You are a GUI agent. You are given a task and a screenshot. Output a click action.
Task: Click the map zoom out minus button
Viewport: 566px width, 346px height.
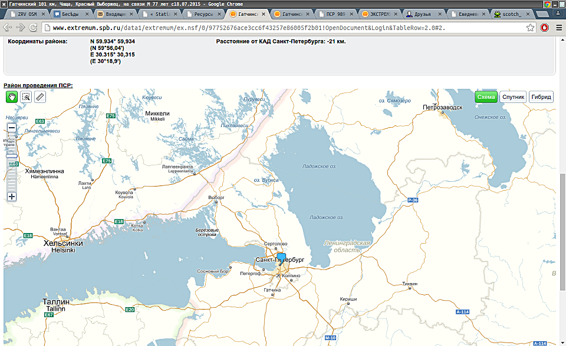tap(11, 128)
